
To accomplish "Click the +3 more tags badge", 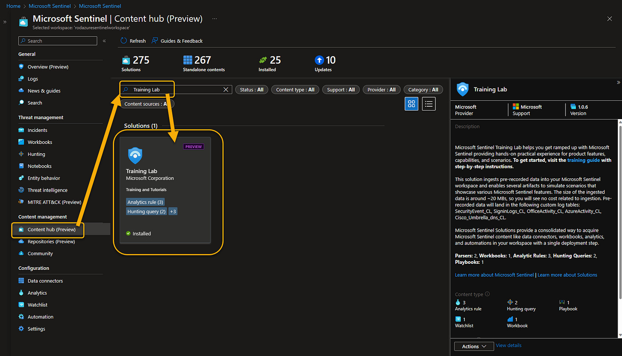I will point(173,211).
